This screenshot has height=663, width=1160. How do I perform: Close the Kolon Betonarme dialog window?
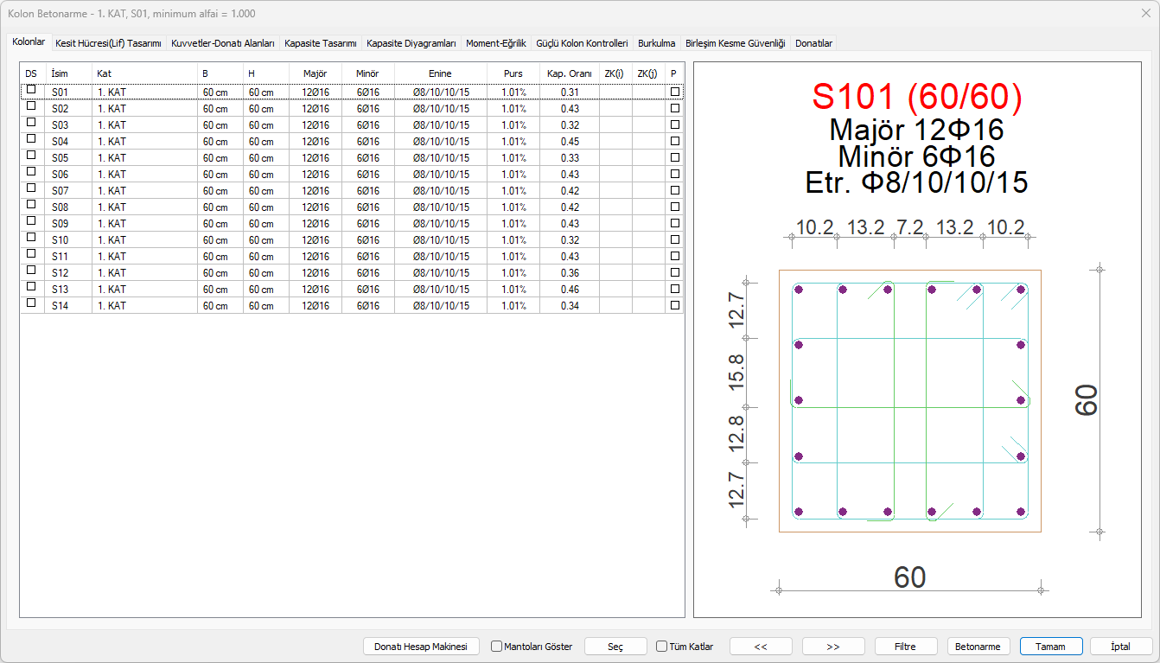coord(1145,13)
